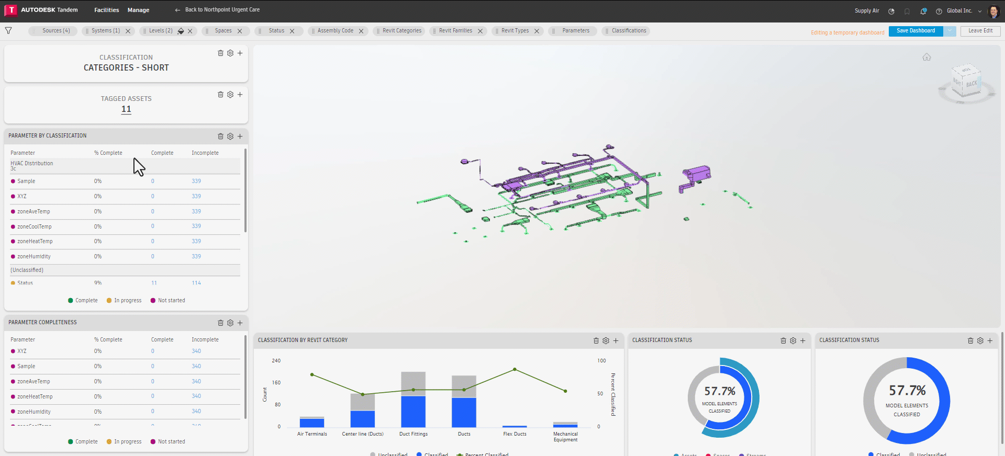Collapse the HVAC Distribution group row
This screenshot has width=1005, height=456.
(x=125, y=166)
